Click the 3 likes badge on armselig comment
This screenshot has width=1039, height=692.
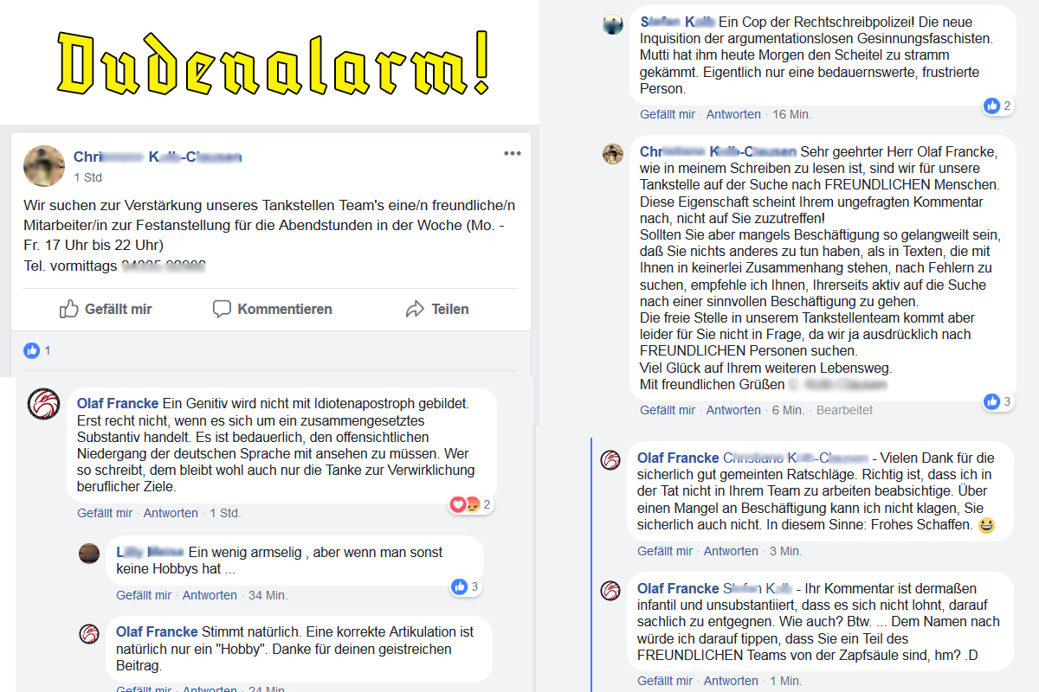tap(465, 586)
